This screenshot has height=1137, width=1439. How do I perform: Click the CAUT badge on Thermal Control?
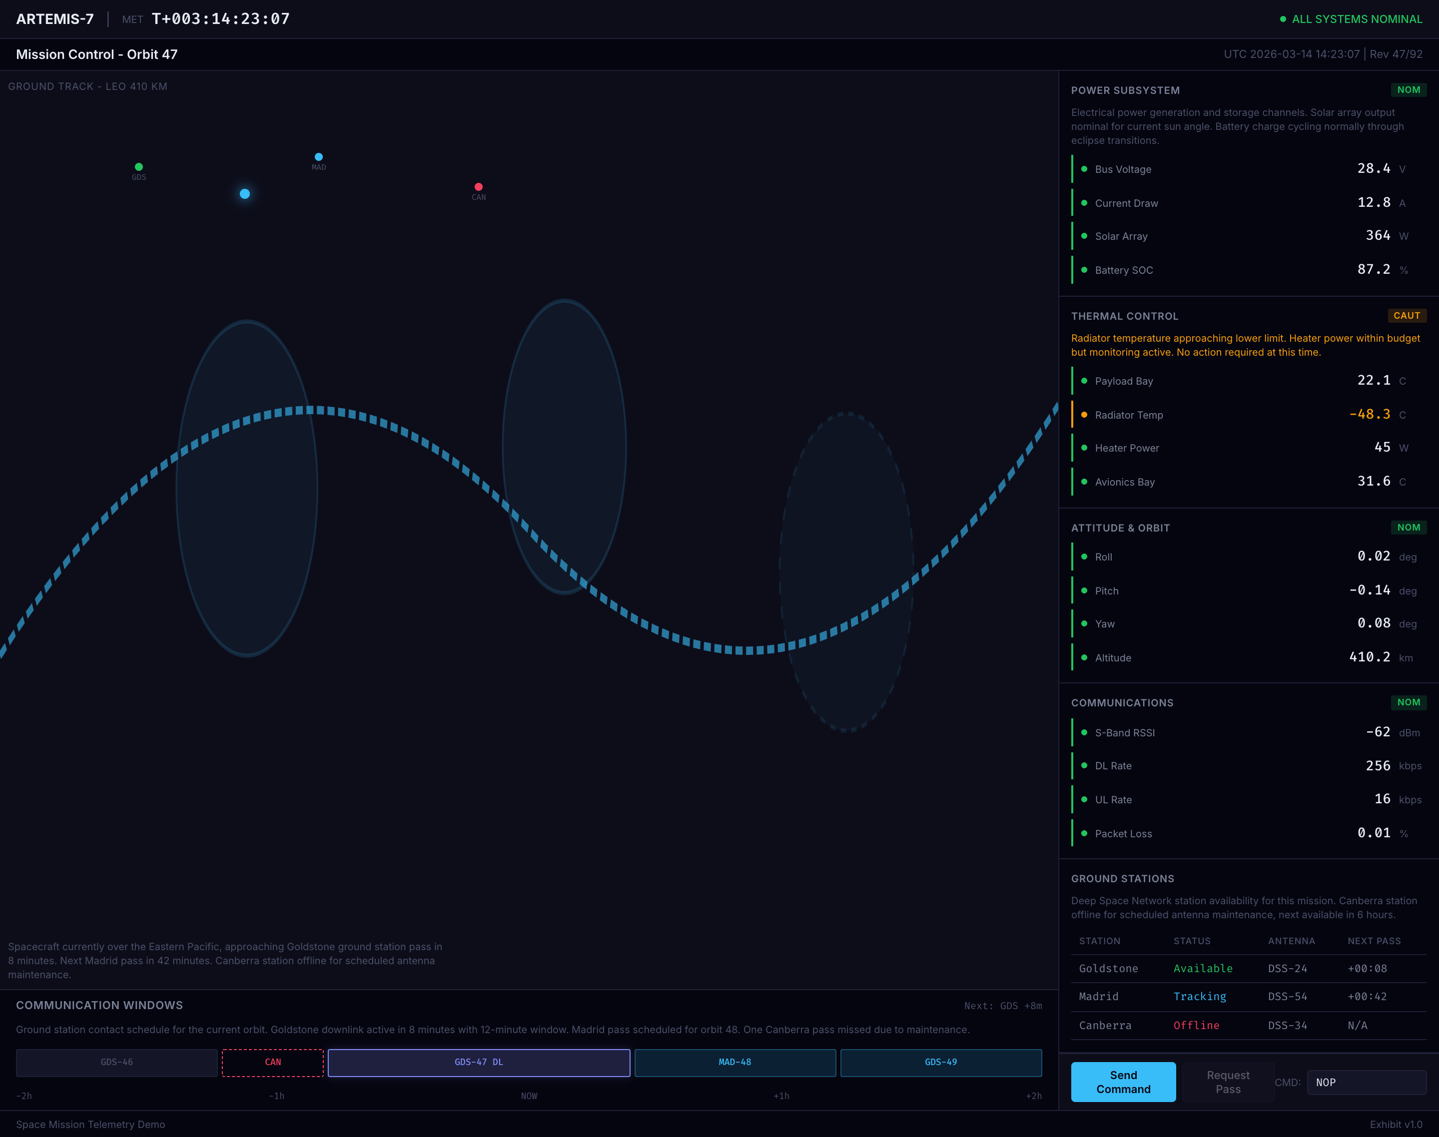(x=1407, y=316)
